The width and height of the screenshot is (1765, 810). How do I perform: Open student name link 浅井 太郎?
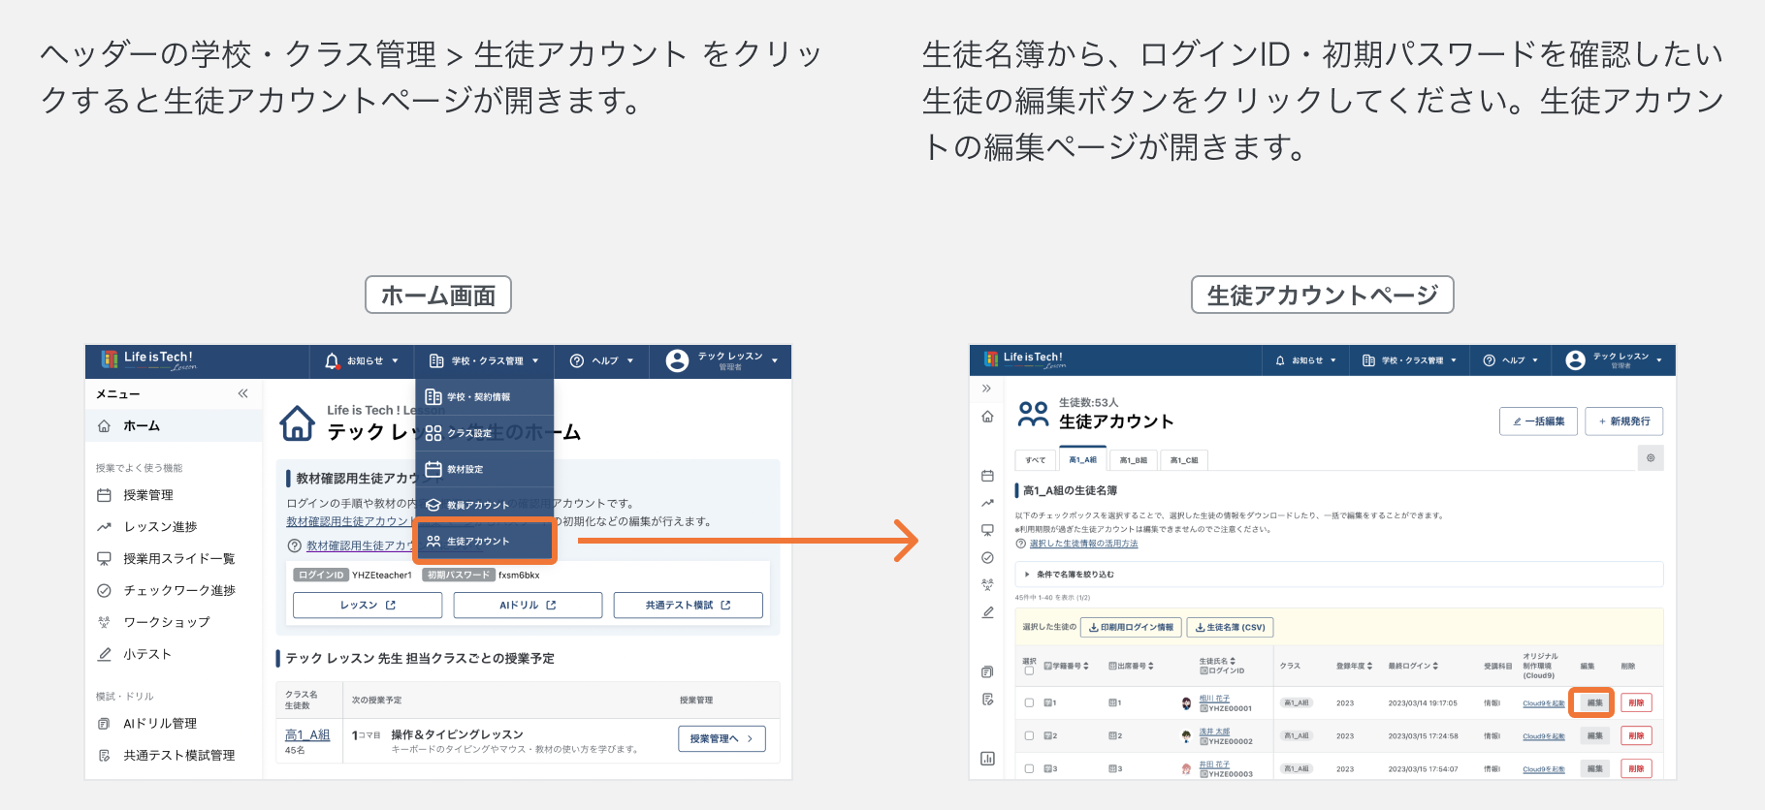point(1214,732)
